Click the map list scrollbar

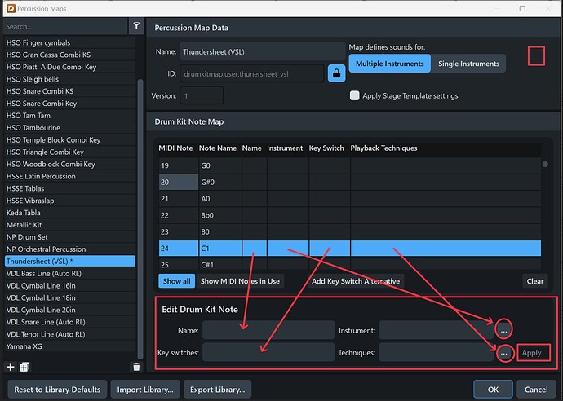click(x=140, y=218)
